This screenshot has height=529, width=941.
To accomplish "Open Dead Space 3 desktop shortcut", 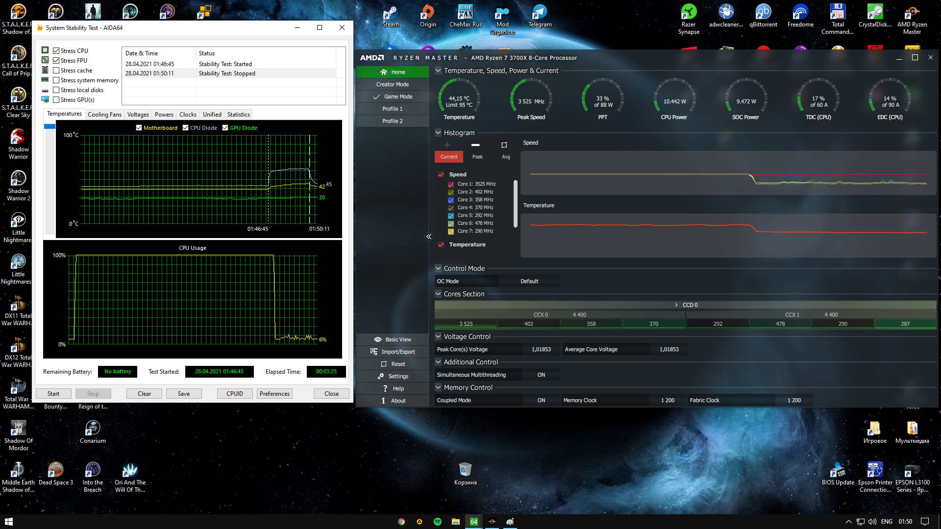I will 55,474.
